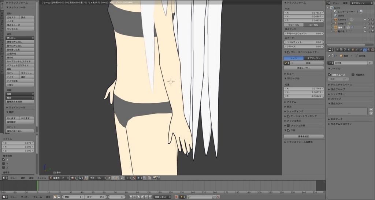This screenshot has height=200, width=375.
Task: Open the pivot point selector
Action: [81, 178]
